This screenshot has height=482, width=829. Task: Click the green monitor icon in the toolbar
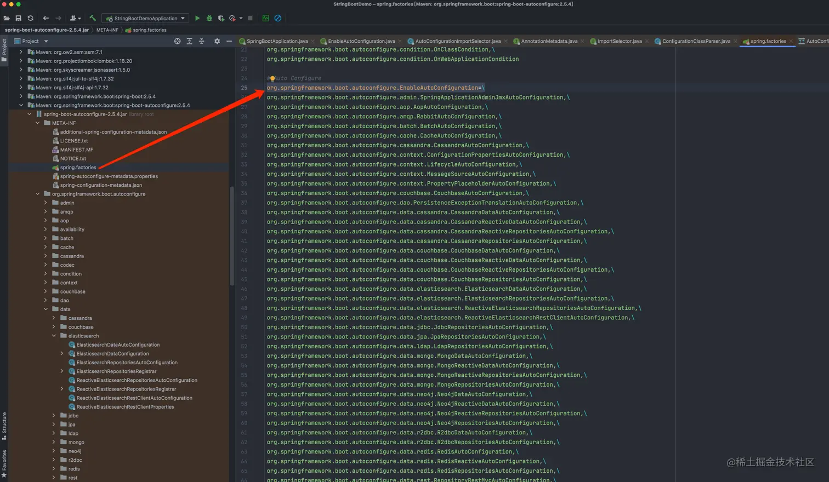point(266,18)
